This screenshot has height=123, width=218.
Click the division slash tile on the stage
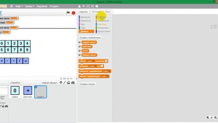(x=20, y=61)
